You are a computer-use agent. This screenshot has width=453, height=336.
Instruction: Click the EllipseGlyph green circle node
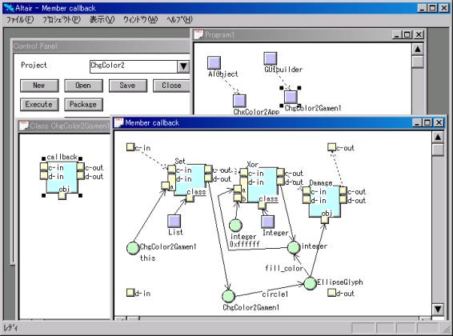[310, 283]
